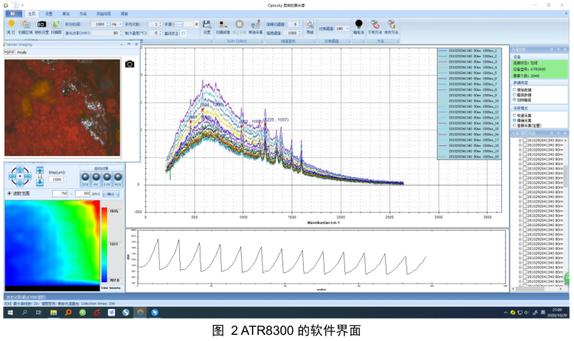Click the save settings floppy disk icon
The width and height of the screenshot is (574, 341).
pyautogui.click(x=207, y=24)
